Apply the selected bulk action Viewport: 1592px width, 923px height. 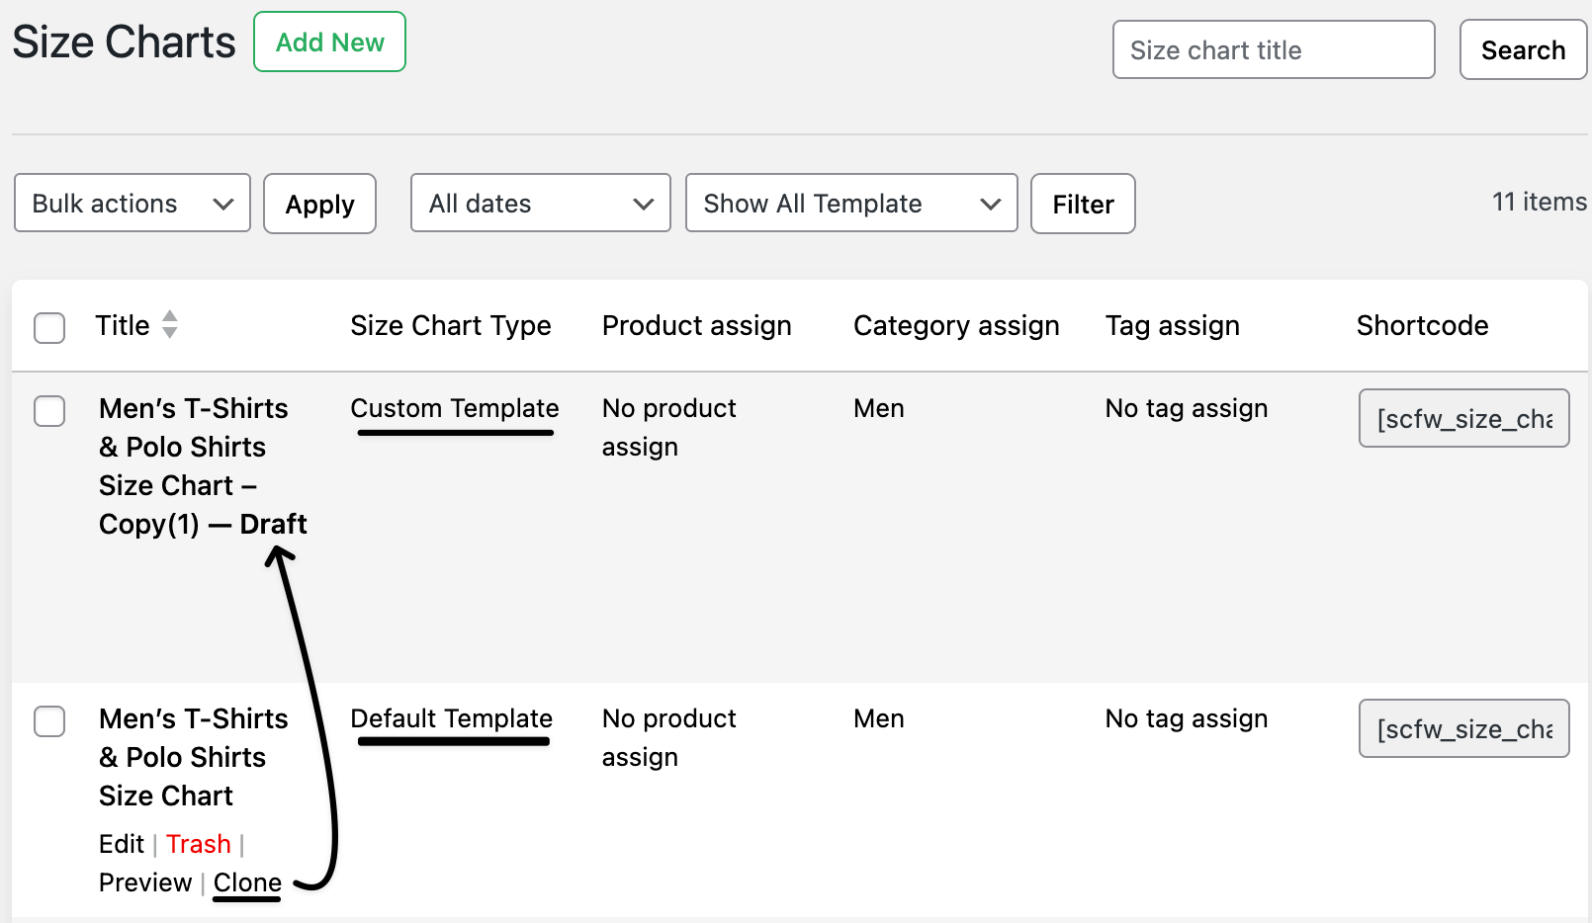(319, 205)
